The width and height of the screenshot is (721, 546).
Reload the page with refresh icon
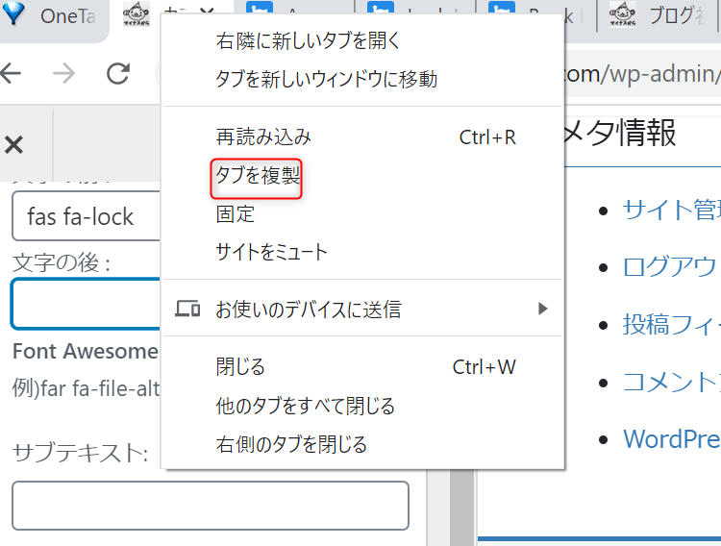[x=117, y=73]
